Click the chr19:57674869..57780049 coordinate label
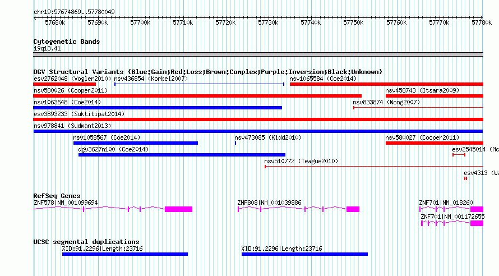This screenshot has width=499, height=276. 74,12
